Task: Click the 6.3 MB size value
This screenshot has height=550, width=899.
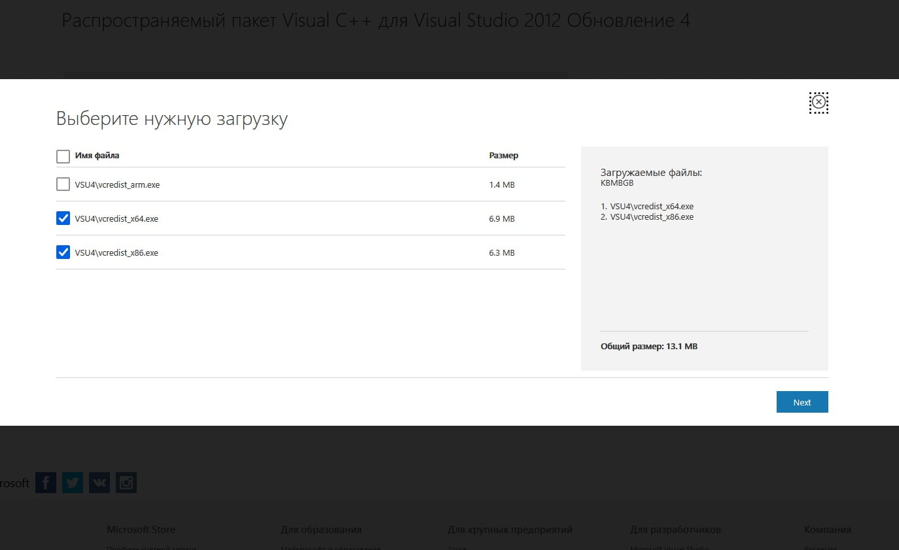Action: click(502, 253)
